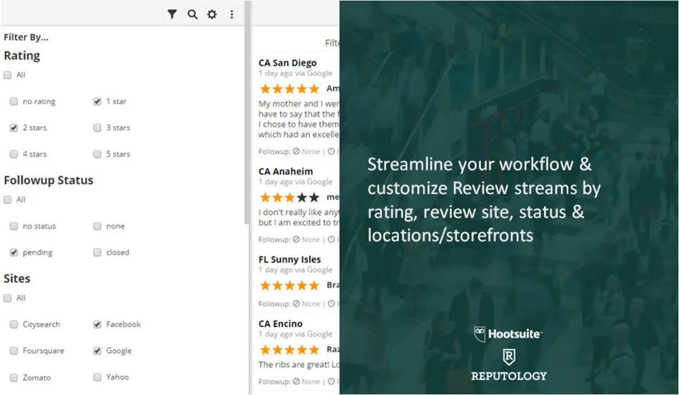Open the settings gear icon
This screenshot has height=395, width=679.
(212, 14)
